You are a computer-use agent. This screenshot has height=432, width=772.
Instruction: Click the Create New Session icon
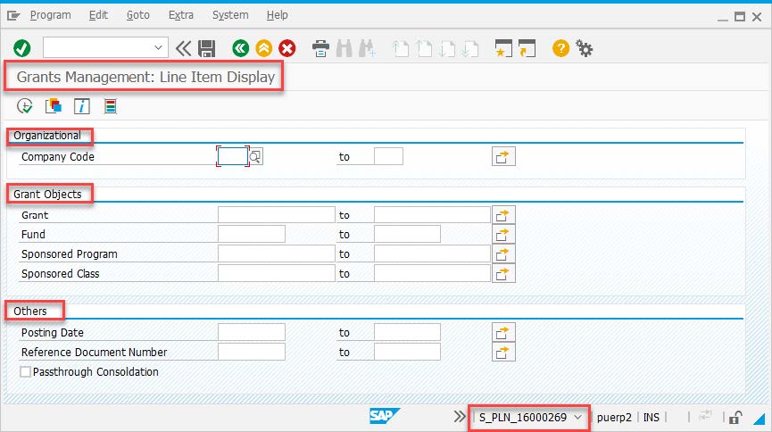click(503, 48)
